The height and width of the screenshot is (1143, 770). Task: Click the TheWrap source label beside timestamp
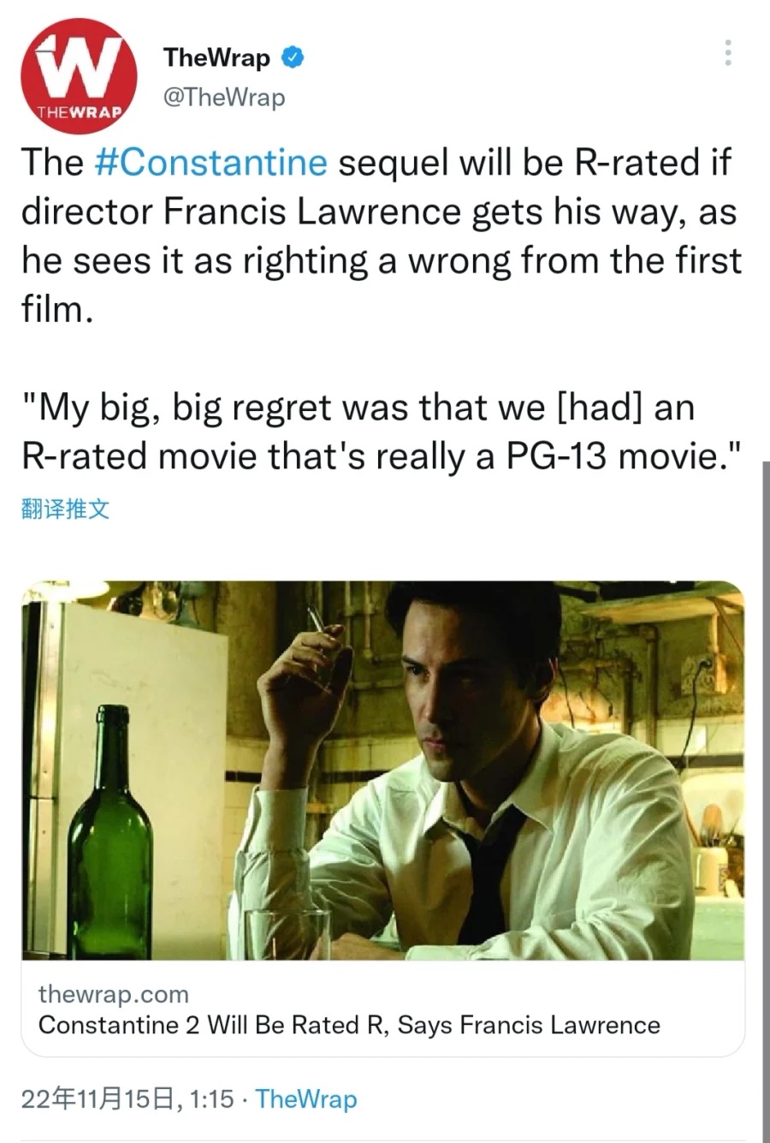coord(305,1098)
